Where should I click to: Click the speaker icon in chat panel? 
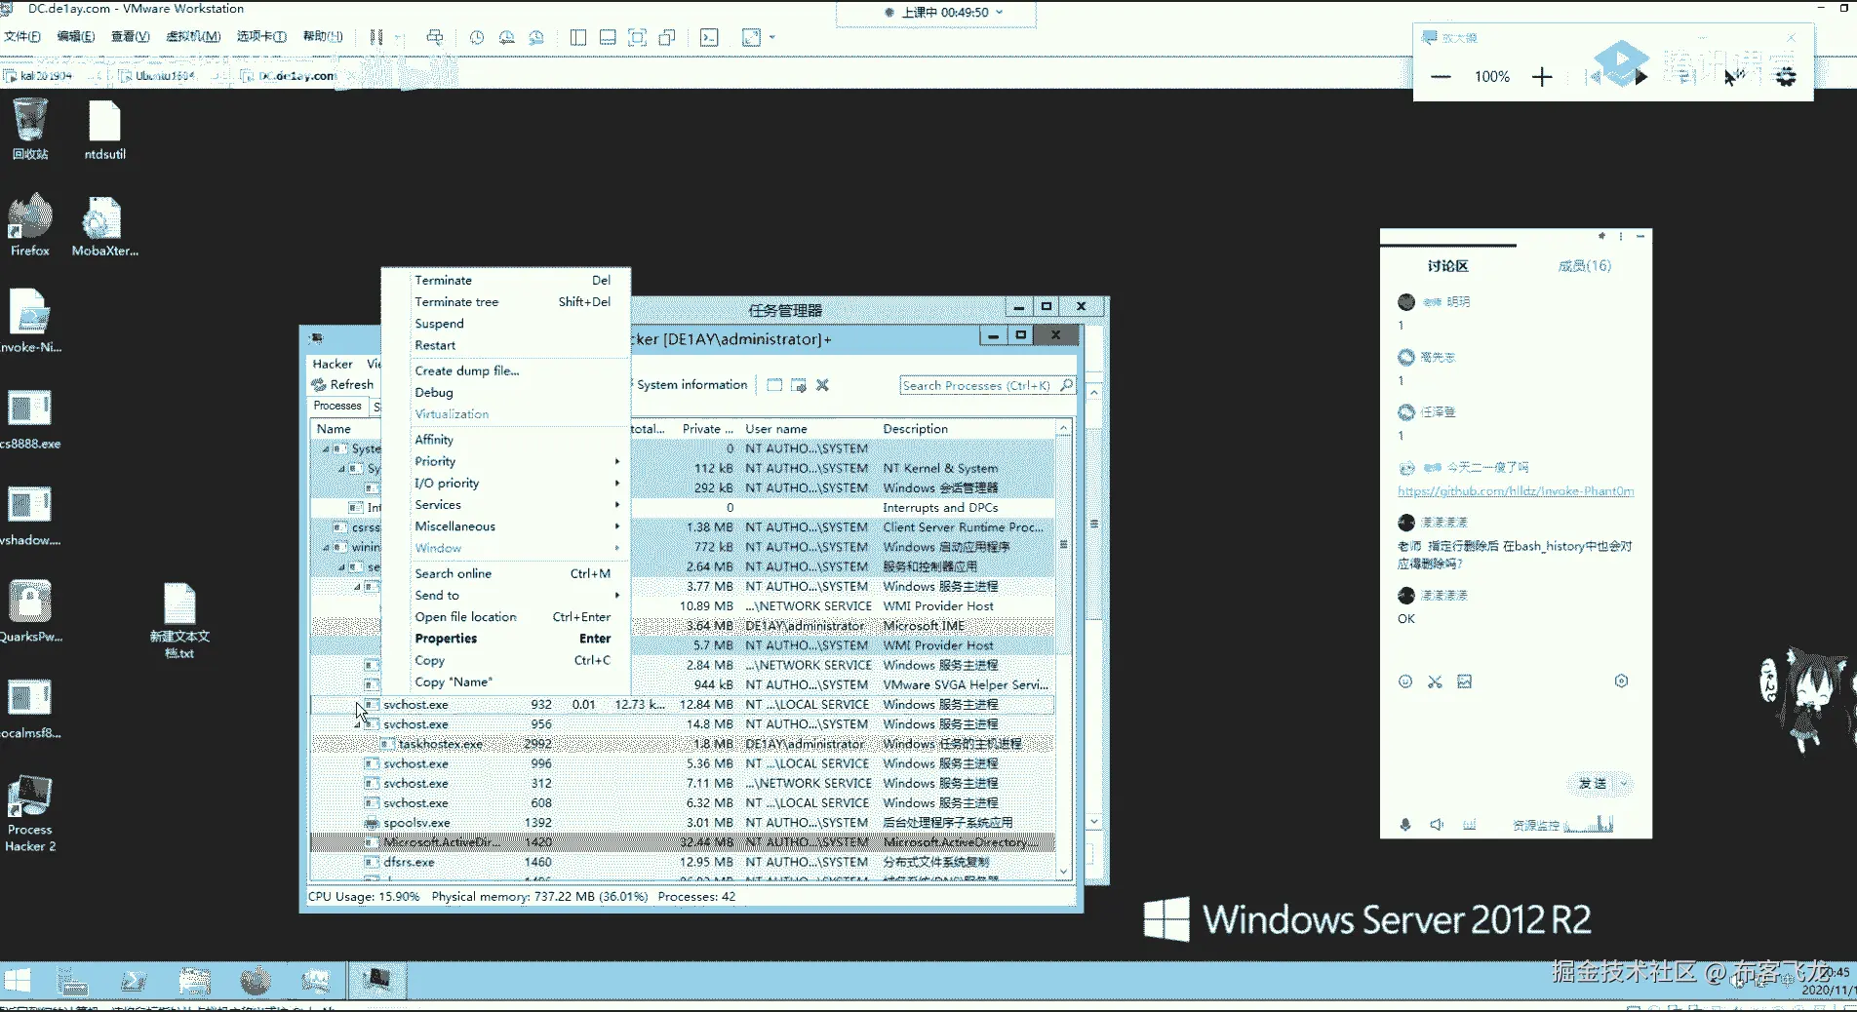pyautogui.click(x=1437, y=825)
